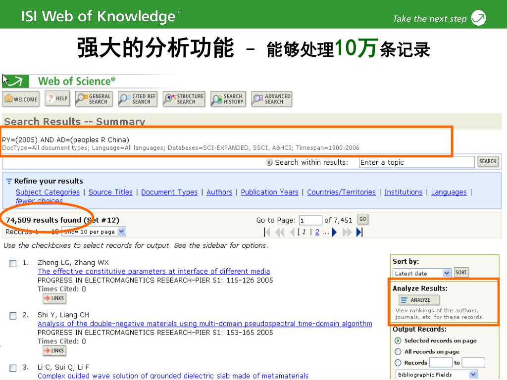Viewport: 507px width, 380px height.
Task: Go to last page arrow
Action: click(359, 232)
